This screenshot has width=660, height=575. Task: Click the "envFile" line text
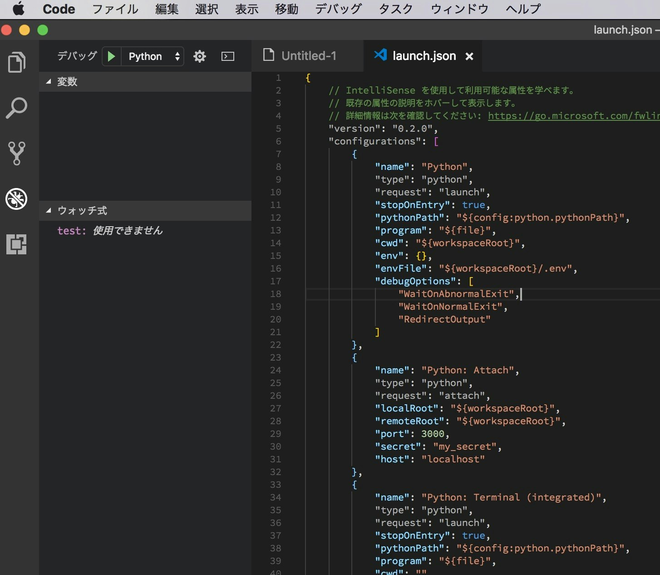point(476,268)
